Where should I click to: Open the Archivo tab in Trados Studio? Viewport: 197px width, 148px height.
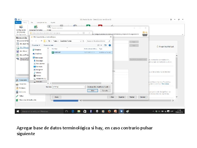(x=18, y=22)
